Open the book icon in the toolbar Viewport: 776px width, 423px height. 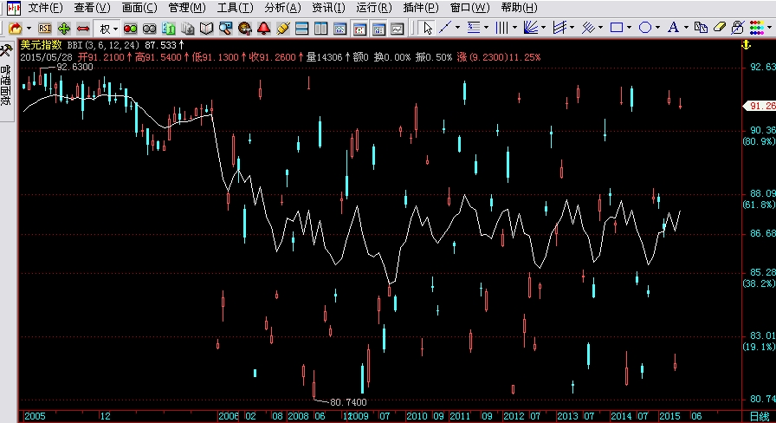click(x=206, y=28)
